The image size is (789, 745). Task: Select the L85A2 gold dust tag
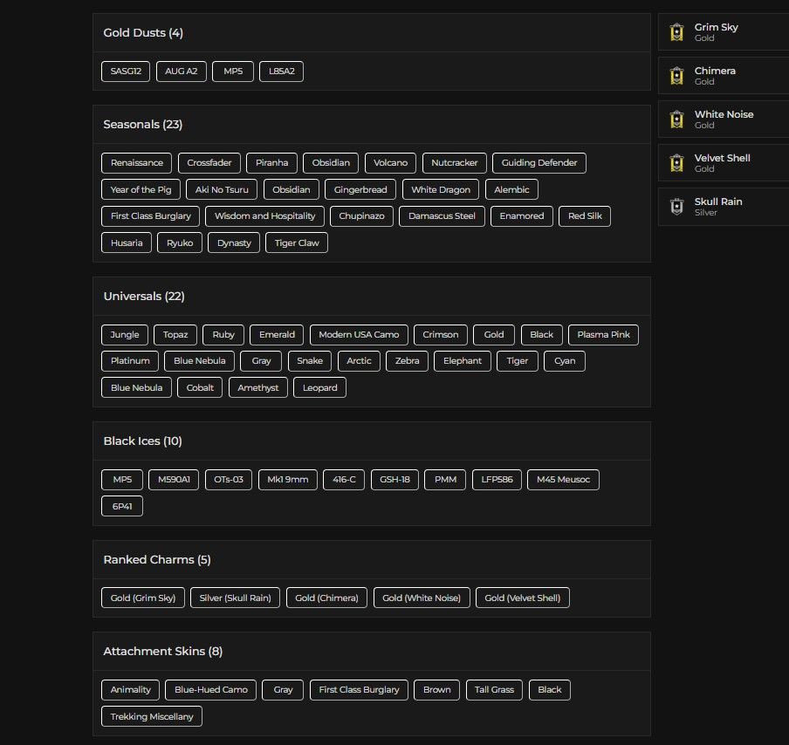pos(281,72)
